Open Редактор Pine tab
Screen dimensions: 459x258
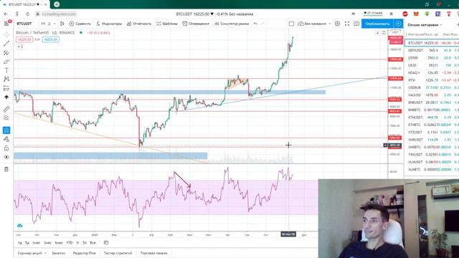85,253
